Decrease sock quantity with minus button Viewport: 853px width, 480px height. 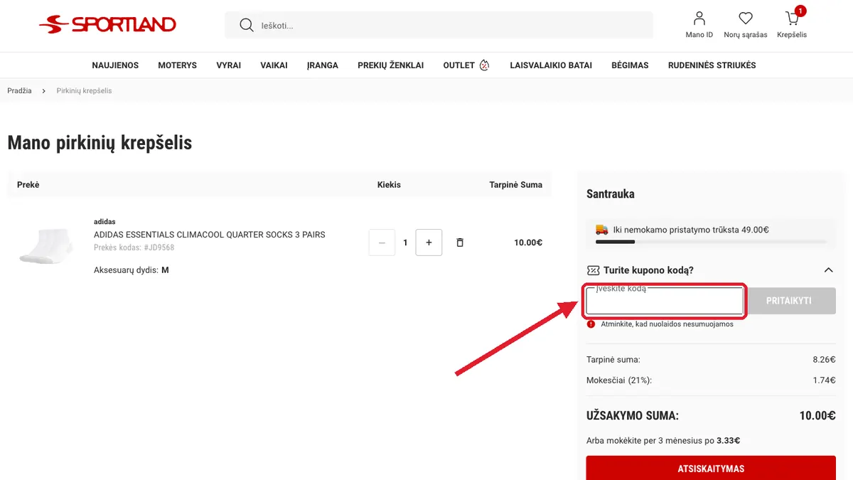pyautogui.click(x=382, y=242)
